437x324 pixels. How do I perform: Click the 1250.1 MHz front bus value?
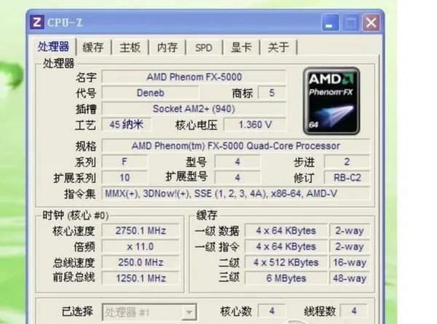tap(141, 278)
